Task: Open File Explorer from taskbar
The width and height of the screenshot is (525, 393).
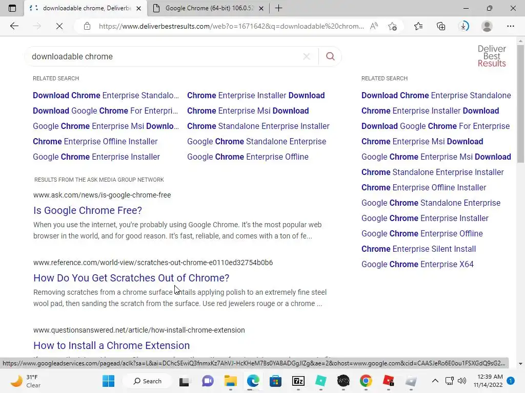Action: pos(230,381)
